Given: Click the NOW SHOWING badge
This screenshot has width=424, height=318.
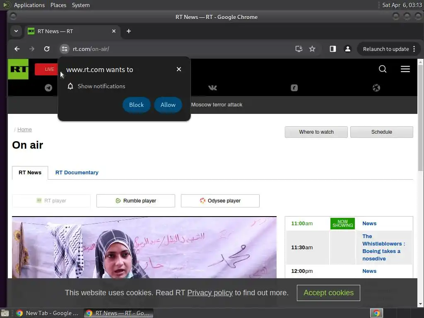Looking at the screenshot, I should (342, 223).
